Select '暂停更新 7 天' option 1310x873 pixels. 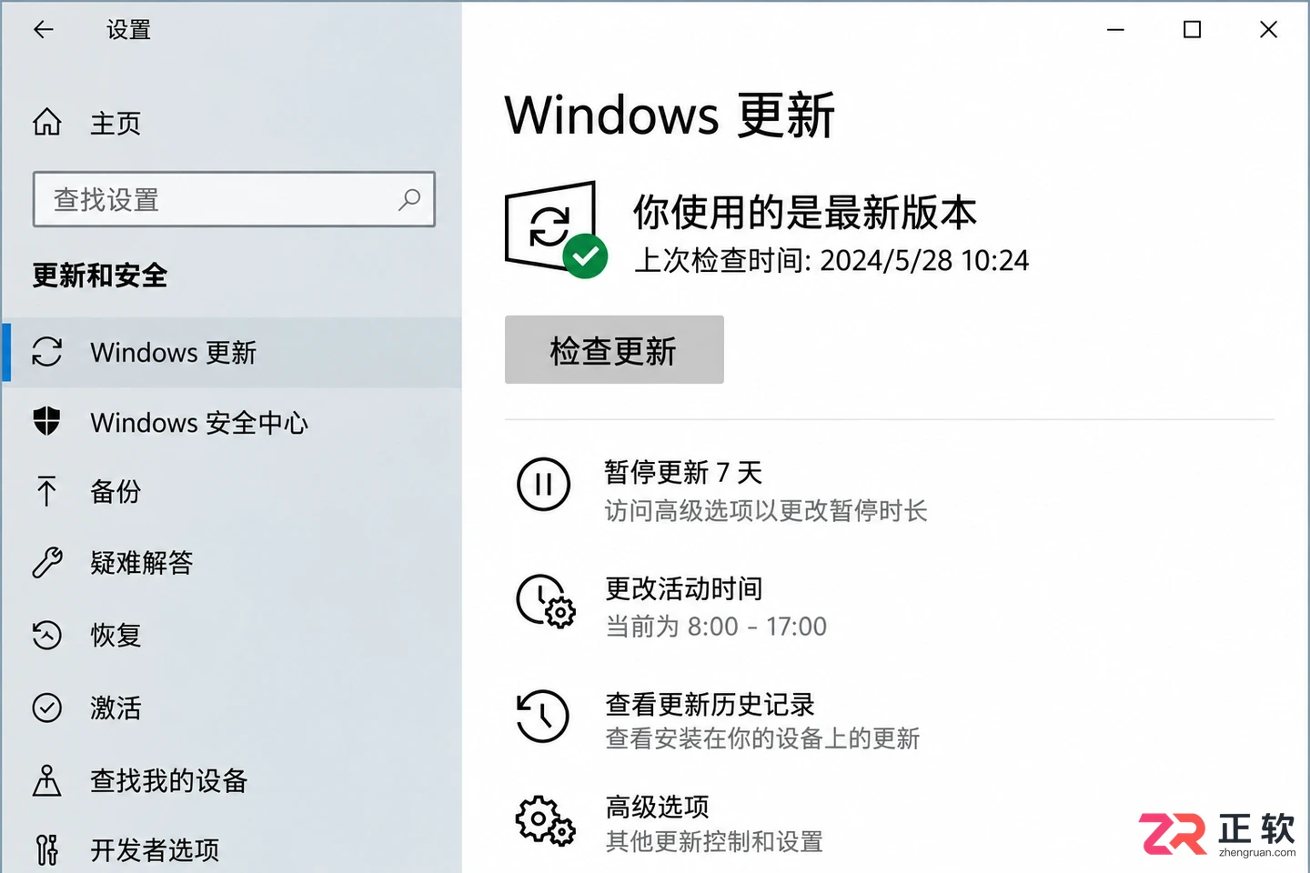point(683,472)
